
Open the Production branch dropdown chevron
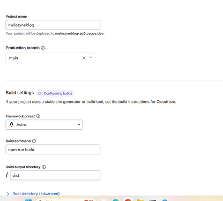pos(91,57)
